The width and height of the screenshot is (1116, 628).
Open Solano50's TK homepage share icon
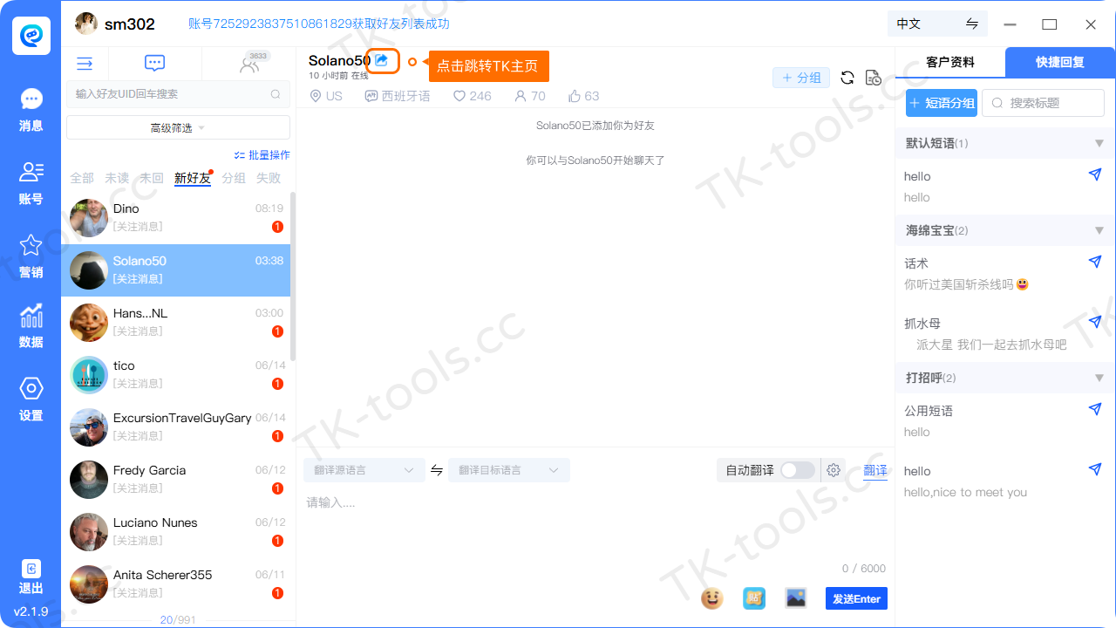click(x=382, y=60)
